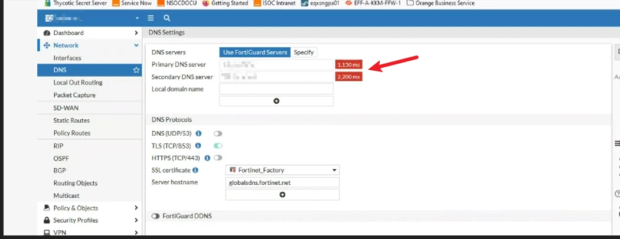
Task: Open the eqxsngpa01 bookmark
Action: click(x=320, y=3)
